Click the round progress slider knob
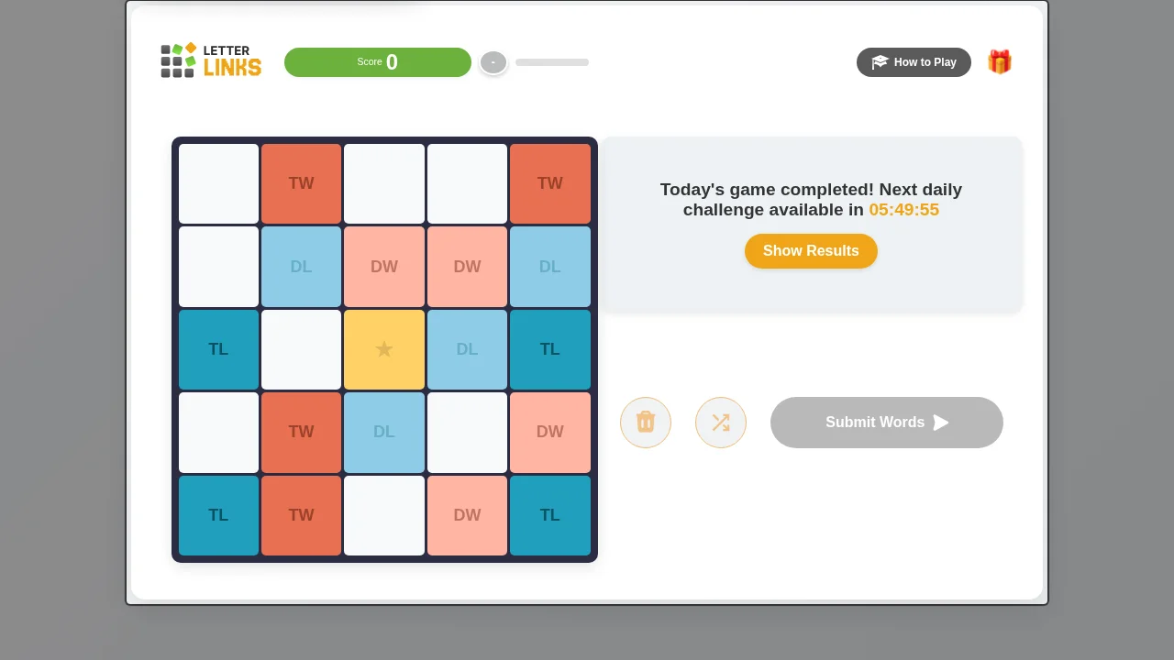1174x660 pixels. tap(493, 62)
